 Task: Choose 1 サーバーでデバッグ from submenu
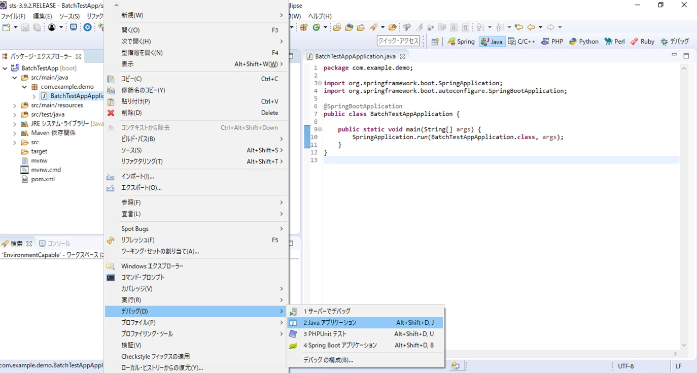(365, 311)
